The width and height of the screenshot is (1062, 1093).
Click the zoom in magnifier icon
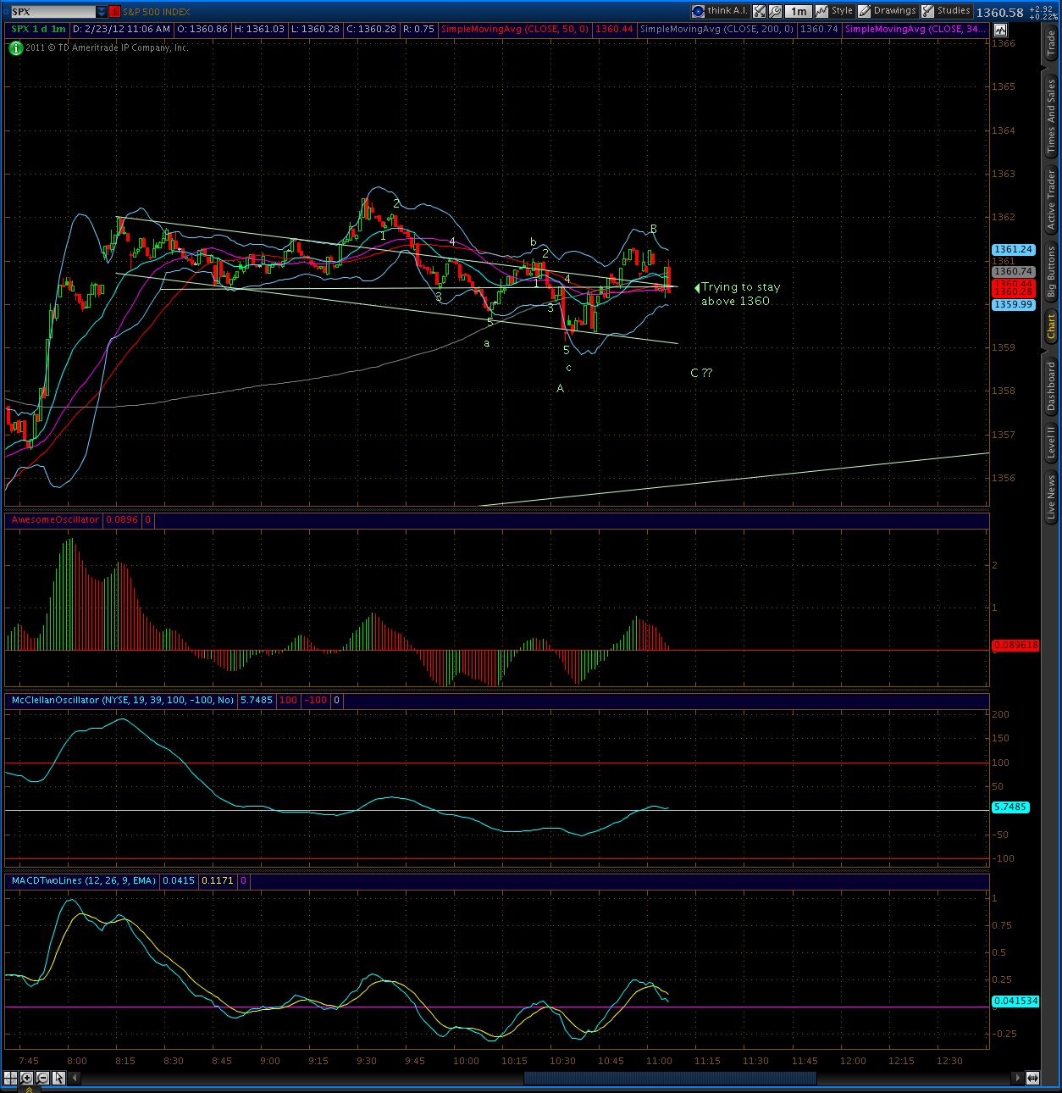(27, 1078)
